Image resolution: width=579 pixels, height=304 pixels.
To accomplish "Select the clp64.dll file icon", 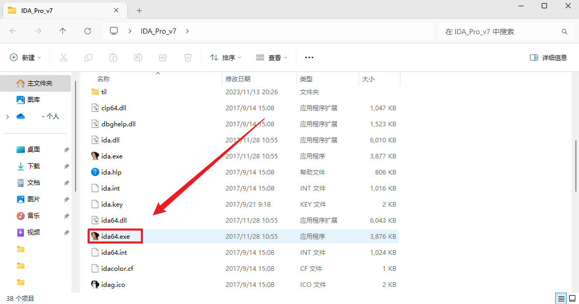I will coord(95,108).
